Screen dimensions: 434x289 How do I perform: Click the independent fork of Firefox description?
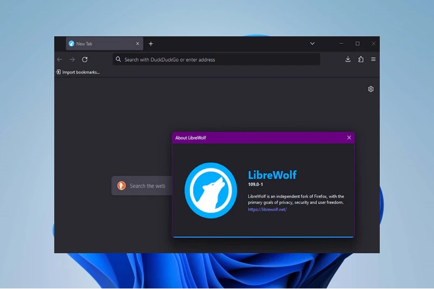(296, 200)
